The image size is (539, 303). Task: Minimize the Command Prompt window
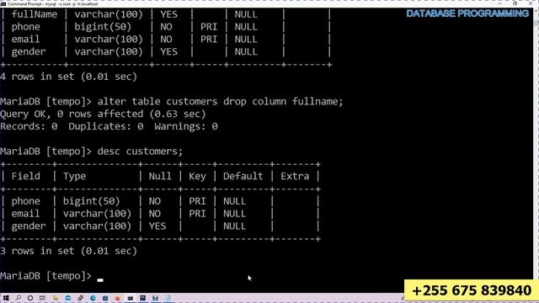tap(500, 3)
